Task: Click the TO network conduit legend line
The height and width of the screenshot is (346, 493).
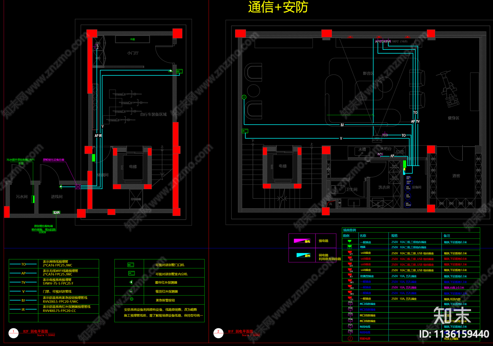Action: point(23,264)
